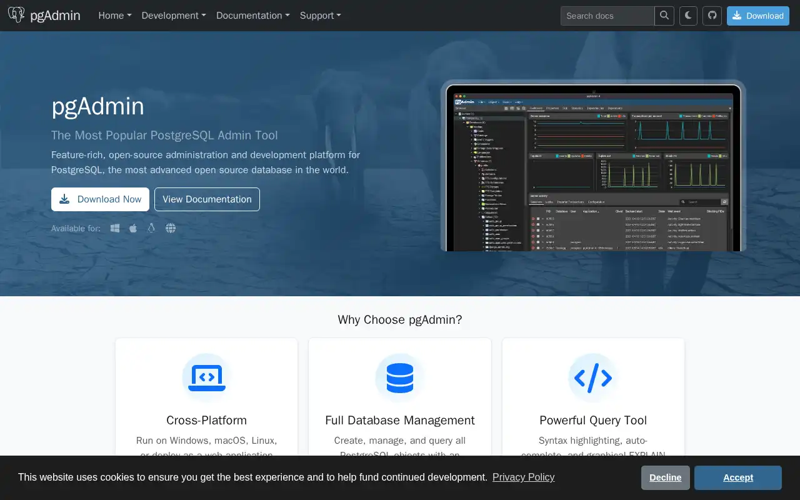The width and height of the screenshot is (800, 500).
Task: Click the Full Database Management heading
Action: [400, 420]
